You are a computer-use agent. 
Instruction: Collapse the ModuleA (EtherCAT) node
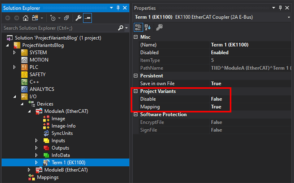[29, 111]
